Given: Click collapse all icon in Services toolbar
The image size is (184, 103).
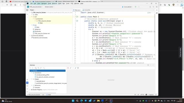Looking at the screenshot, I should [x=32, y=68].
